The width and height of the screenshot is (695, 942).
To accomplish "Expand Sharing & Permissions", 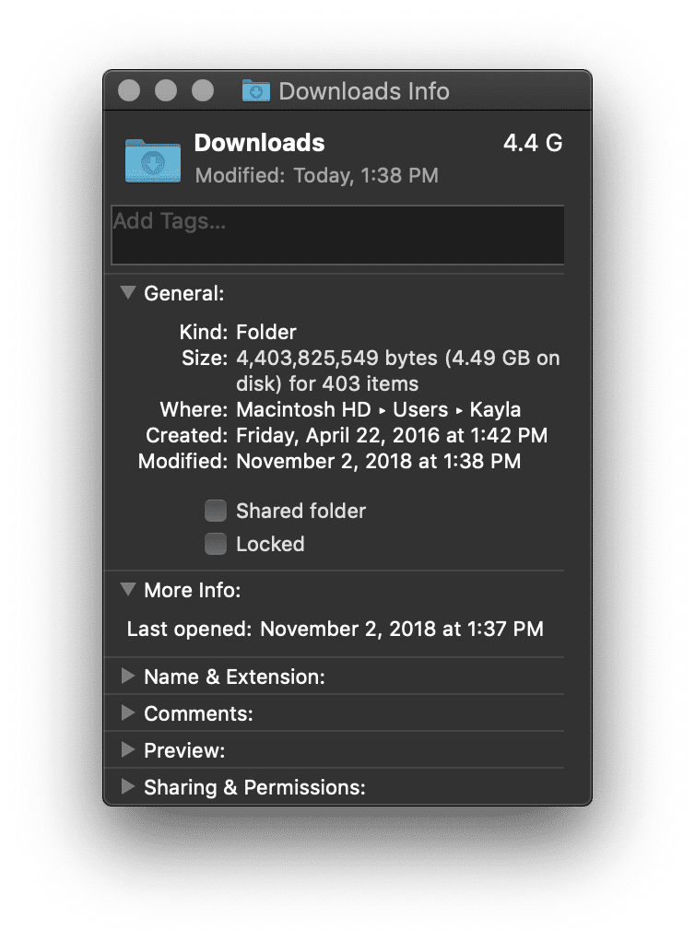I will (x=127, y=786).
